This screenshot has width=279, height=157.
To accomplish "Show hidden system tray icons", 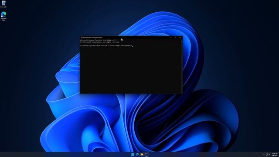I will (x=264, y=154).
